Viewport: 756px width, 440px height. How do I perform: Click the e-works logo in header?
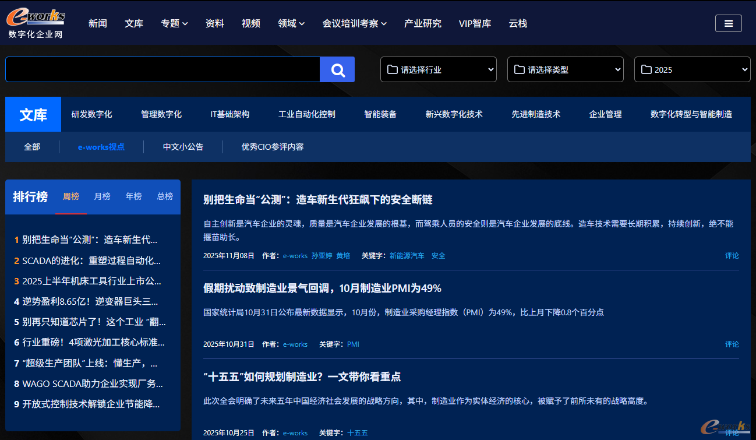[36, 23]
